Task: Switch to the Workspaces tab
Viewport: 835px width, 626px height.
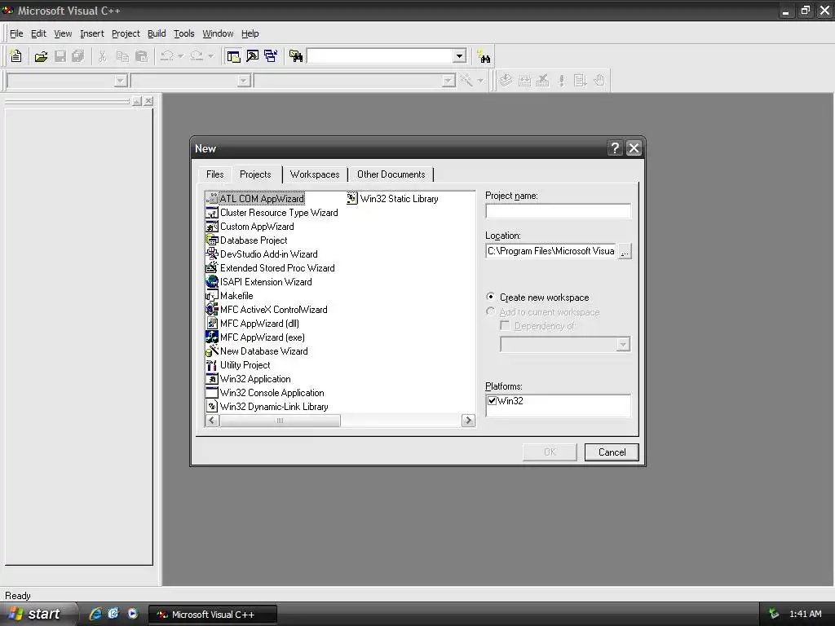Action: pyautogui.click(x=315, y=174)
